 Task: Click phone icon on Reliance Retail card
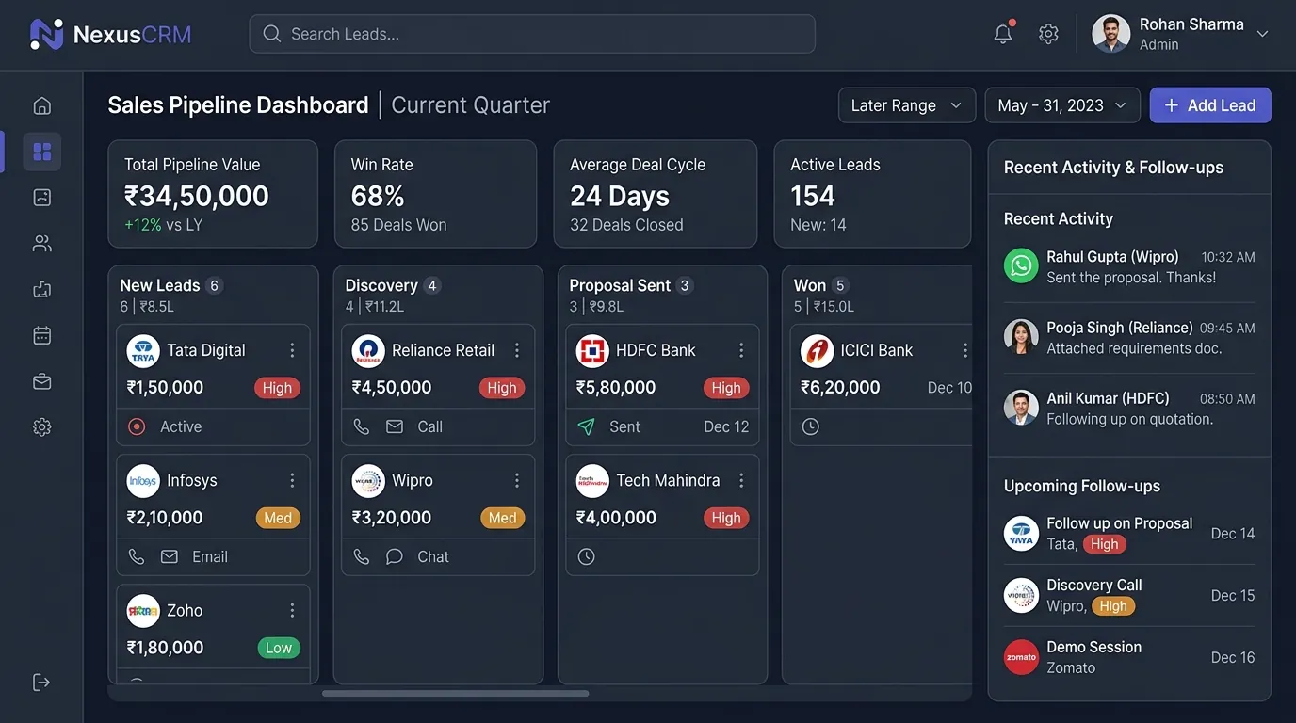[362, 426]
